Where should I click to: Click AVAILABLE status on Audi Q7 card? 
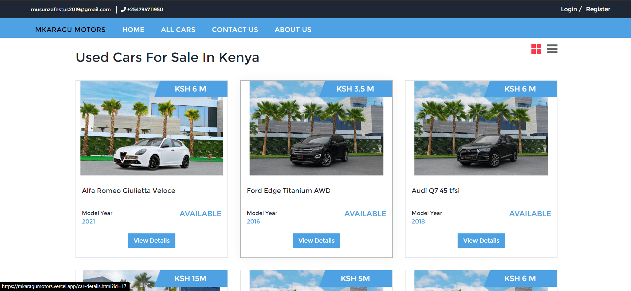[530, 214]
